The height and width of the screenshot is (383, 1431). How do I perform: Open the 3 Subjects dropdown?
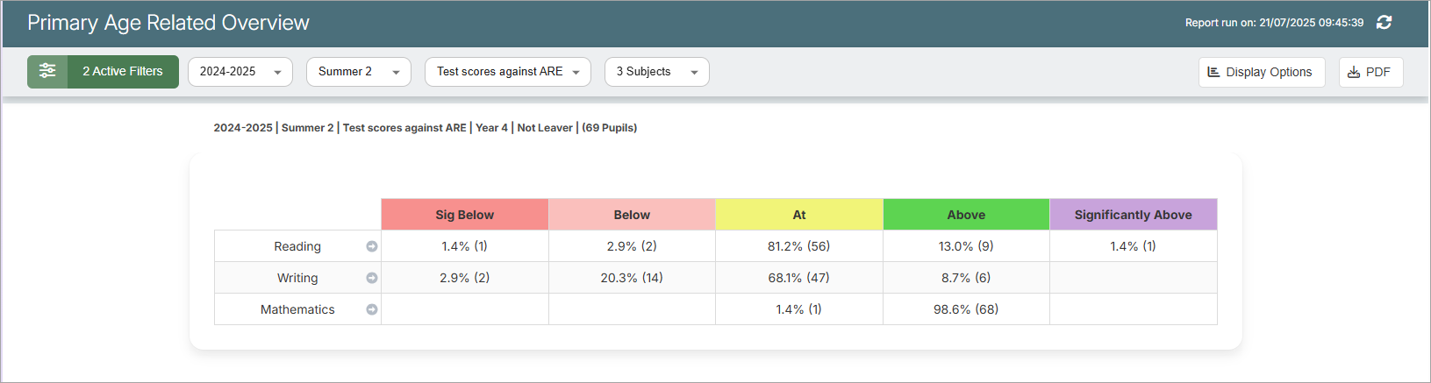tap(656, 72)
